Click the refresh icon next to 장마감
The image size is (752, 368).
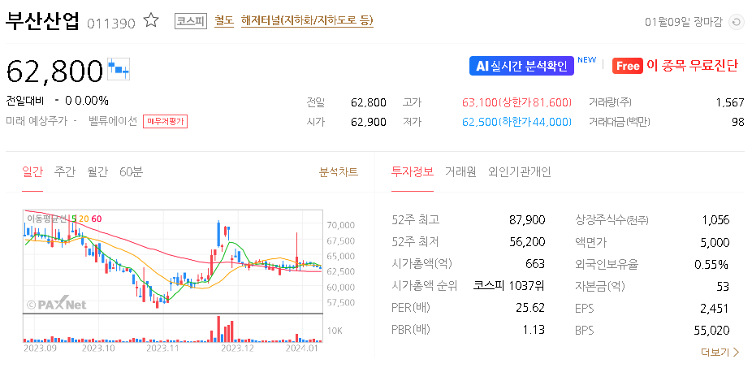pyautogui.click(x=735, y=22)
